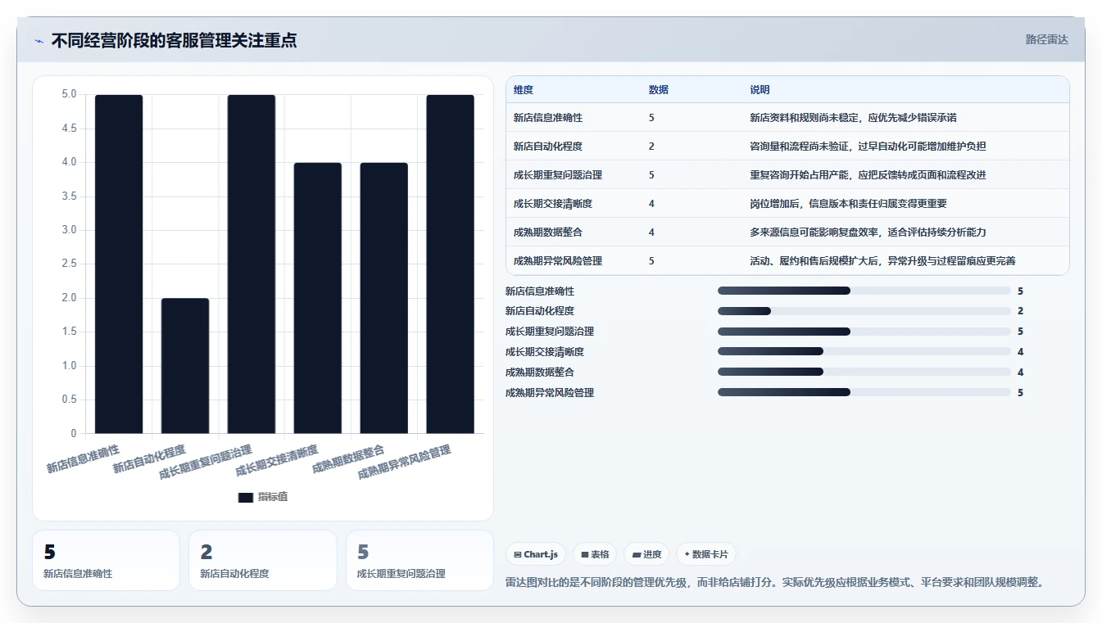Select the 进度 tag chip
The image size is (1102, 623).
(646, 554)
